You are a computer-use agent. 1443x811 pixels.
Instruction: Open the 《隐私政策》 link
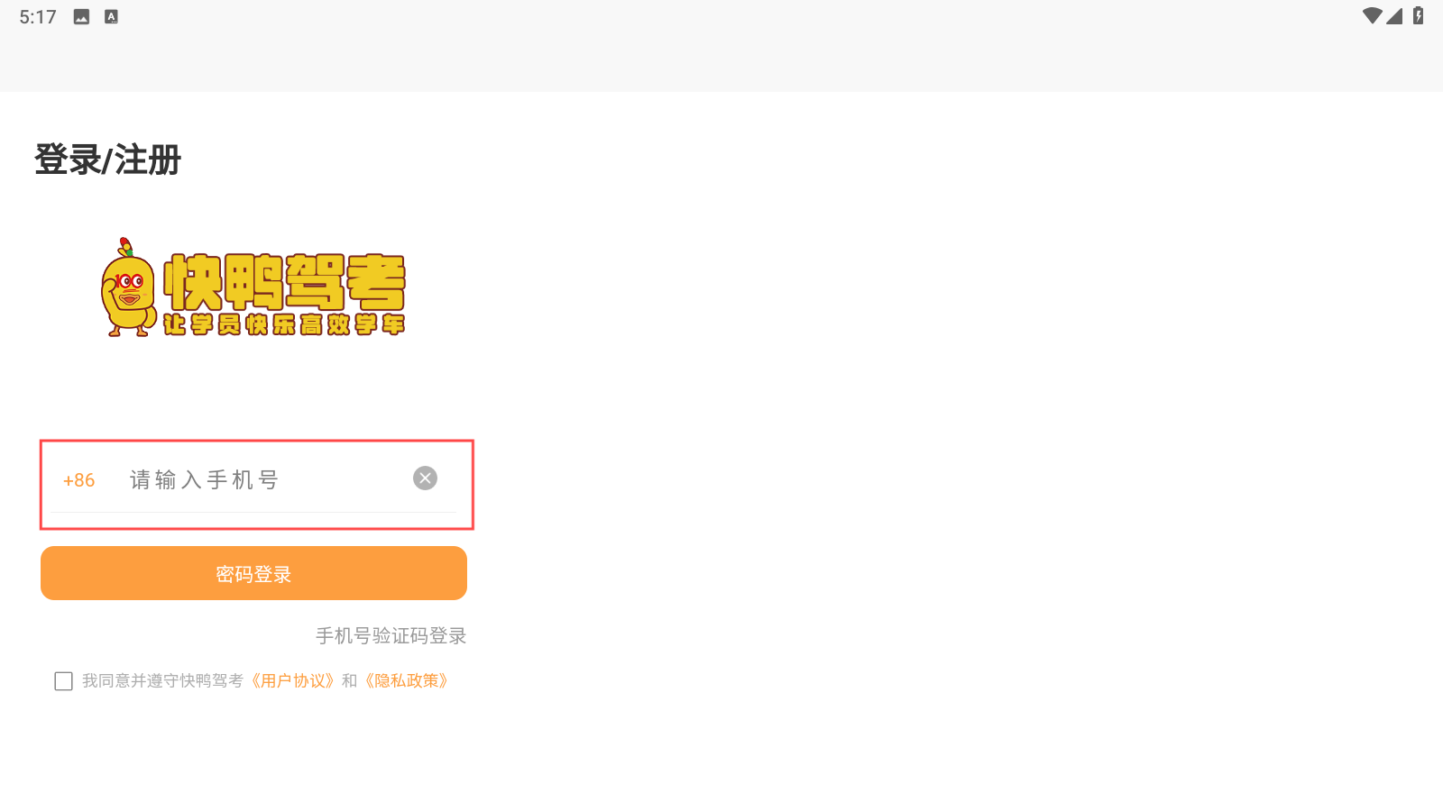pyautogui.click(x=407, y=680)
